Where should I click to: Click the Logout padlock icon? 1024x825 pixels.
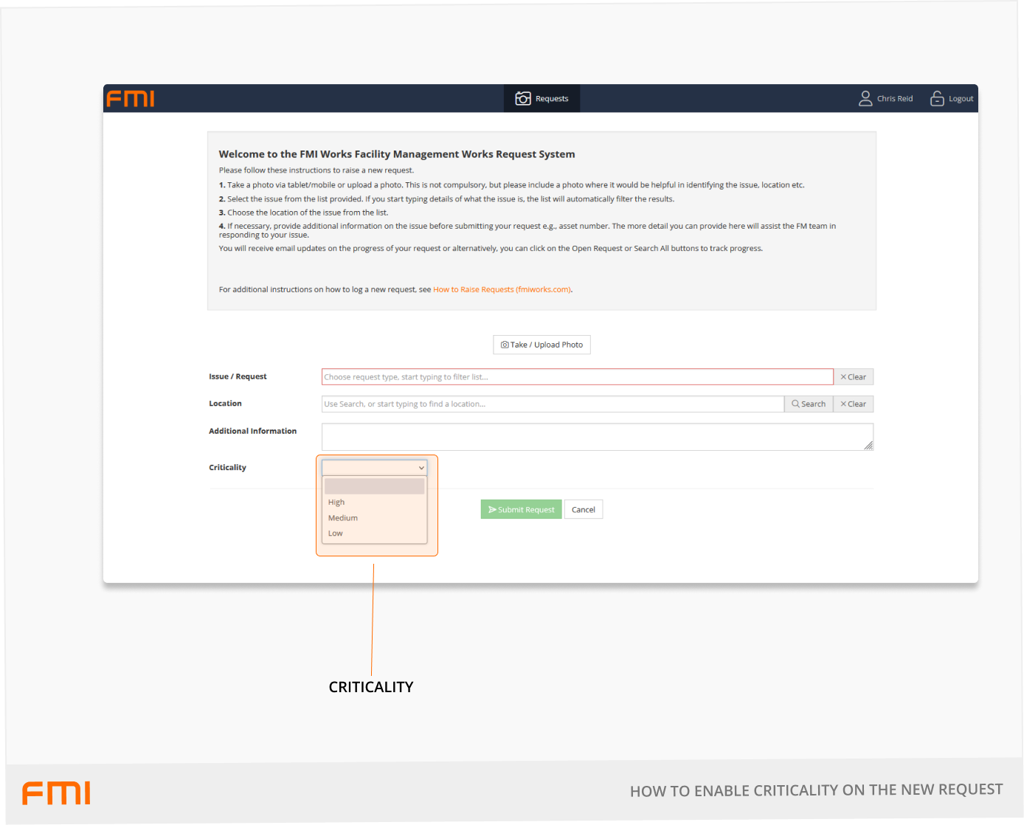937,98
